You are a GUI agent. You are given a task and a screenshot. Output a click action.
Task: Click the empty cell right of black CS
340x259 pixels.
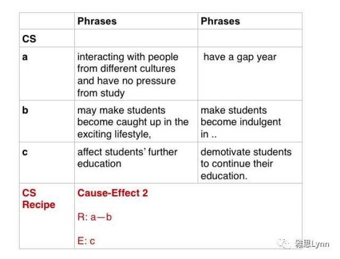pyautogui.click(x=136, y=39)
